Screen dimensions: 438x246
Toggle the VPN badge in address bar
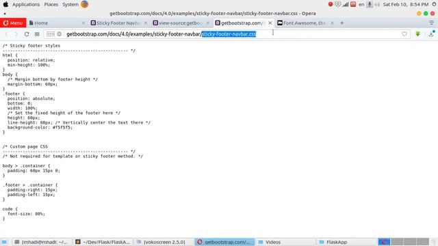(51, 34)
